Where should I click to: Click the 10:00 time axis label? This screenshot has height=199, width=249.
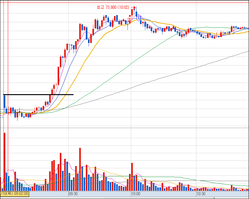tap(136, 194)
